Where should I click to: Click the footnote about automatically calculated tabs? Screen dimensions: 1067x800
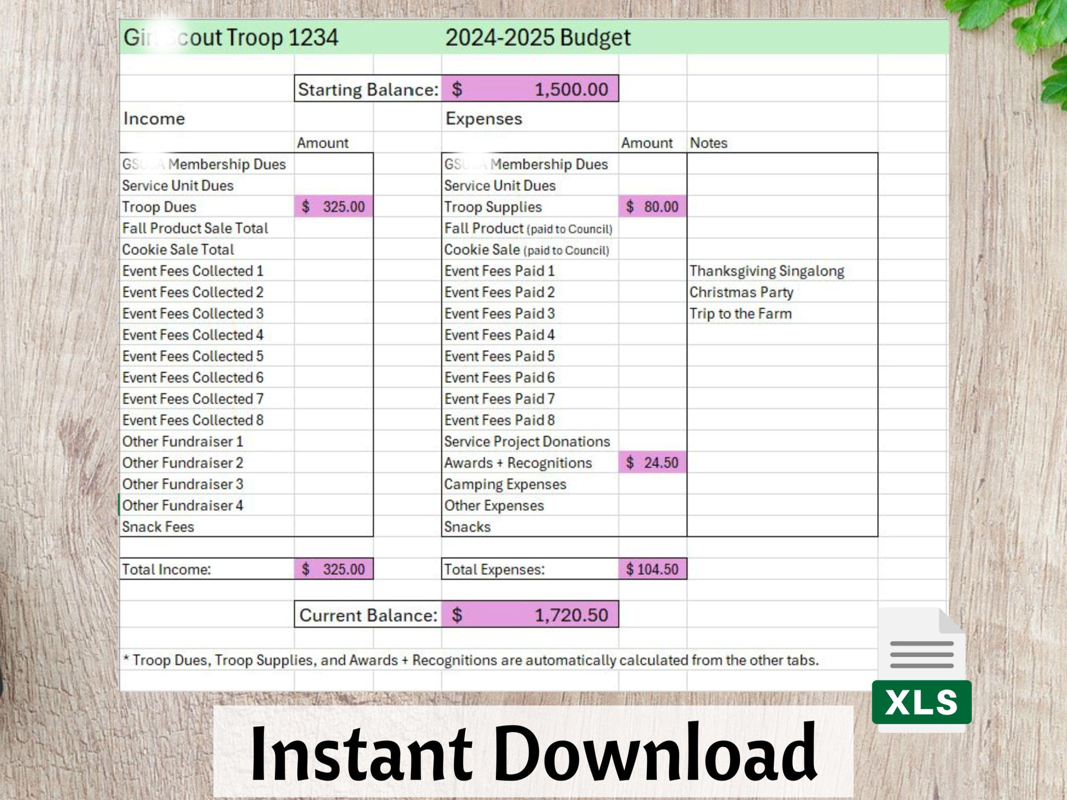(471, 660)
